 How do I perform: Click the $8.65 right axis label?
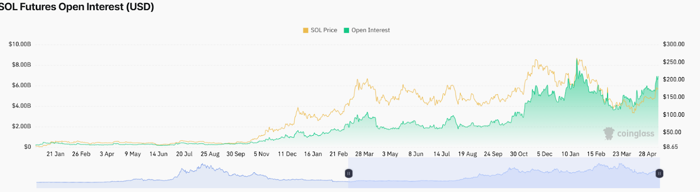(670, 147)
